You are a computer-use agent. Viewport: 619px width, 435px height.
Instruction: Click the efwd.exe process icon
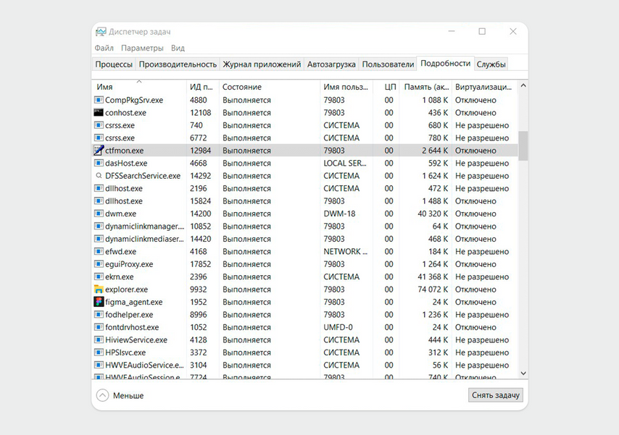click(99, 251)
